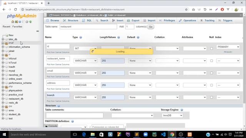Click horizontal scrollbar at page bottom
The width and height of the screenshot is (246, 138).
(103, 129)
